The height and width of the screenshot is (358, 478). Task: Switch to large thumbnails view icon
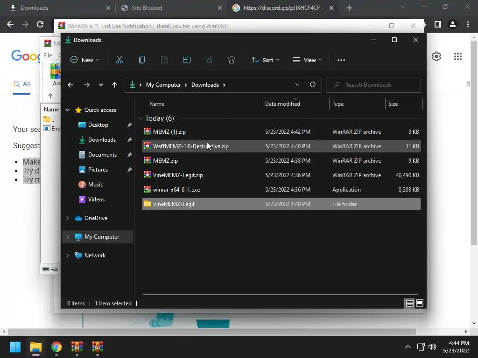point(420,303)
